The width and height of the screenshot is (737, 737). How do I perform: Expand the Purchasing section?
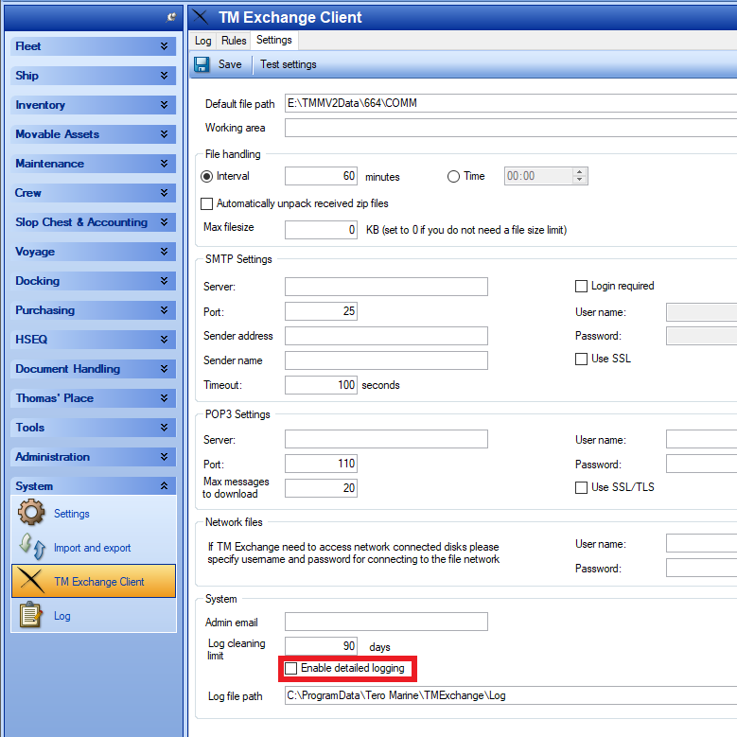(93, 310)
